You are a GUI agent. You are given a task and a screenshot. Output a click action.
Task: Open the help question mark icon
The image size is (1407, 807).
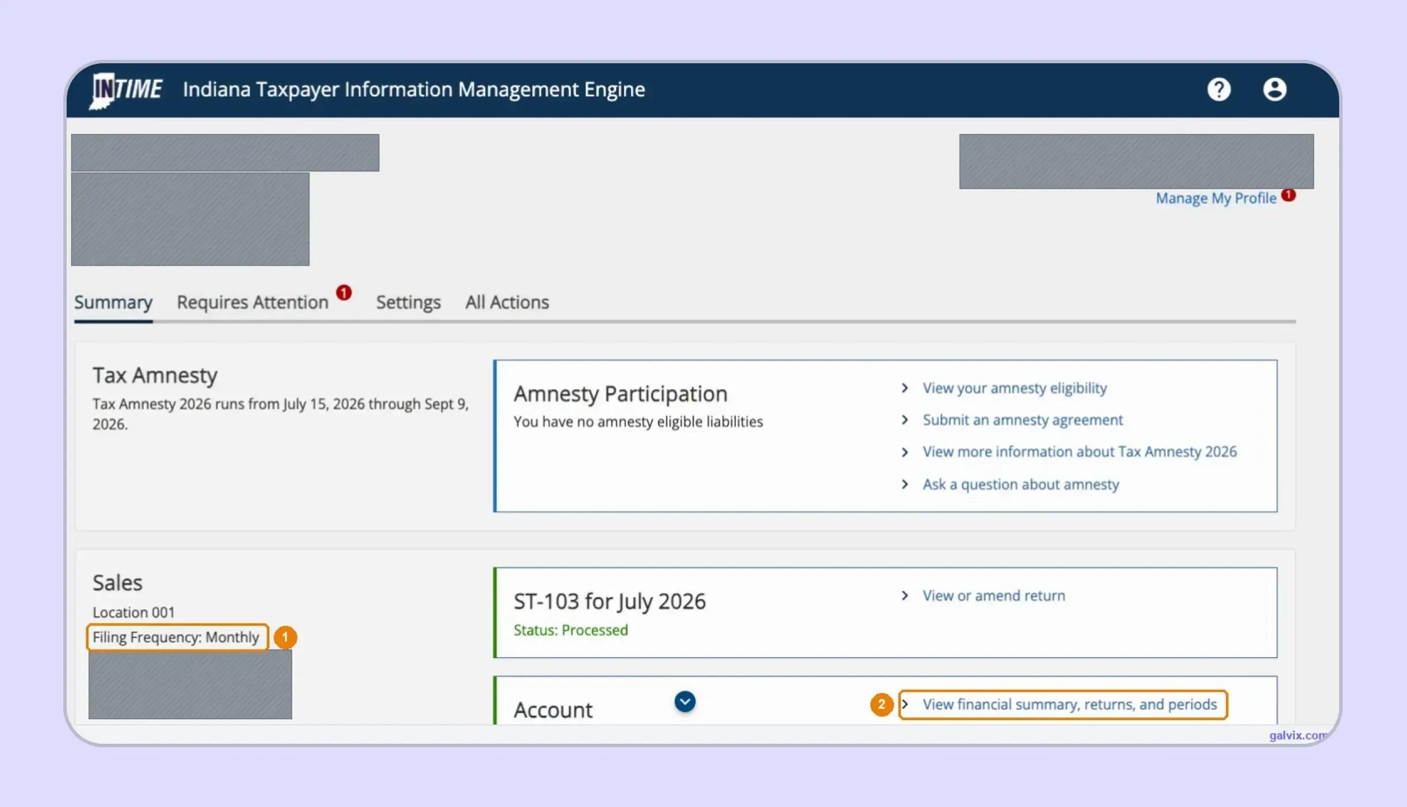pyautogui.click(x=1218, y=90)
